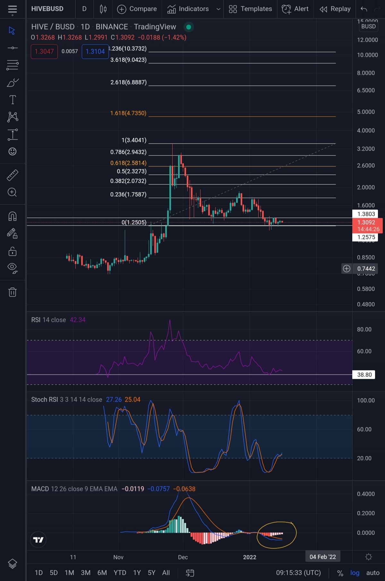
Task: Open the HIVEBUSD symbol search
Action: click(47, 9)
